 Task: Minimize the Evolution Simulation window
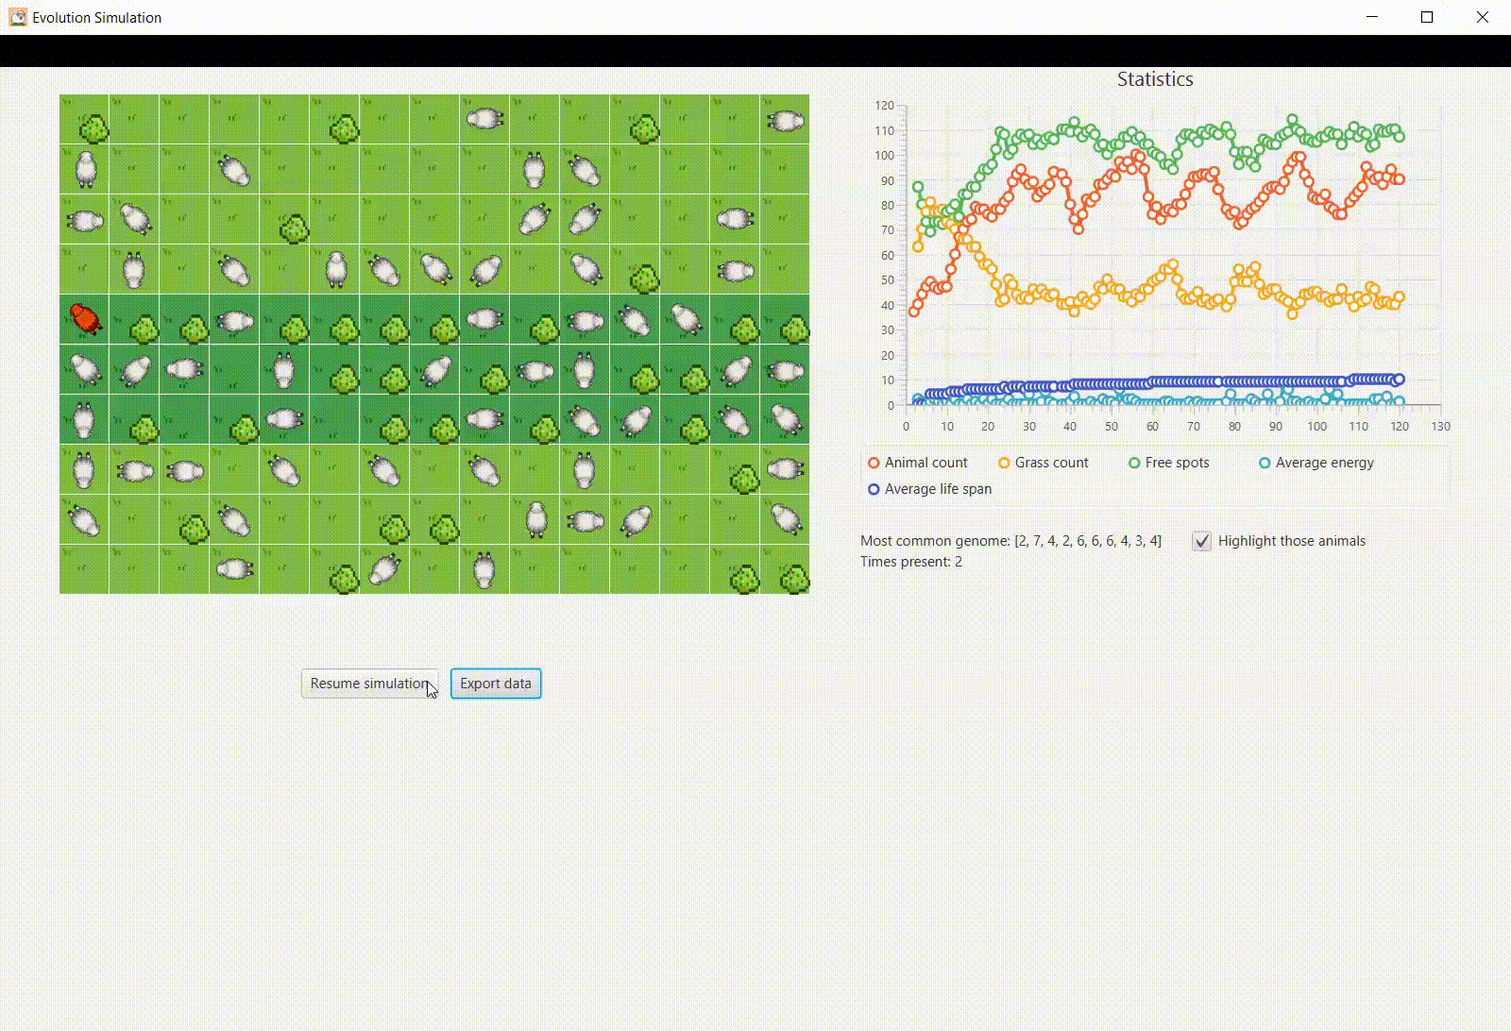coord(1370,17)
